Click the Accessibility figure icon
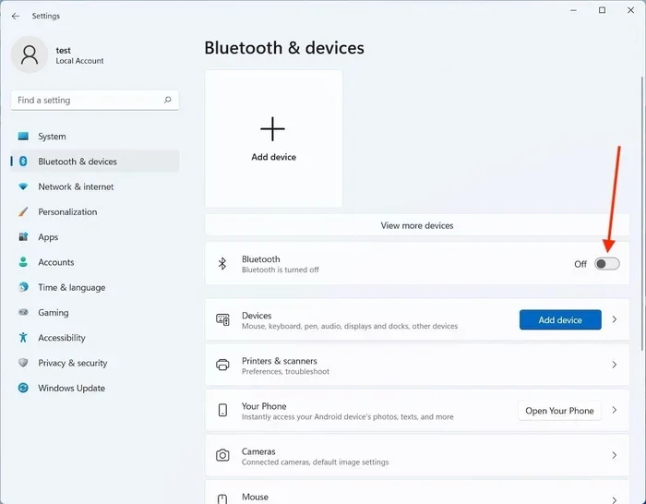The width and height of the screenshot is (646, 504). (x=23, y=337)
